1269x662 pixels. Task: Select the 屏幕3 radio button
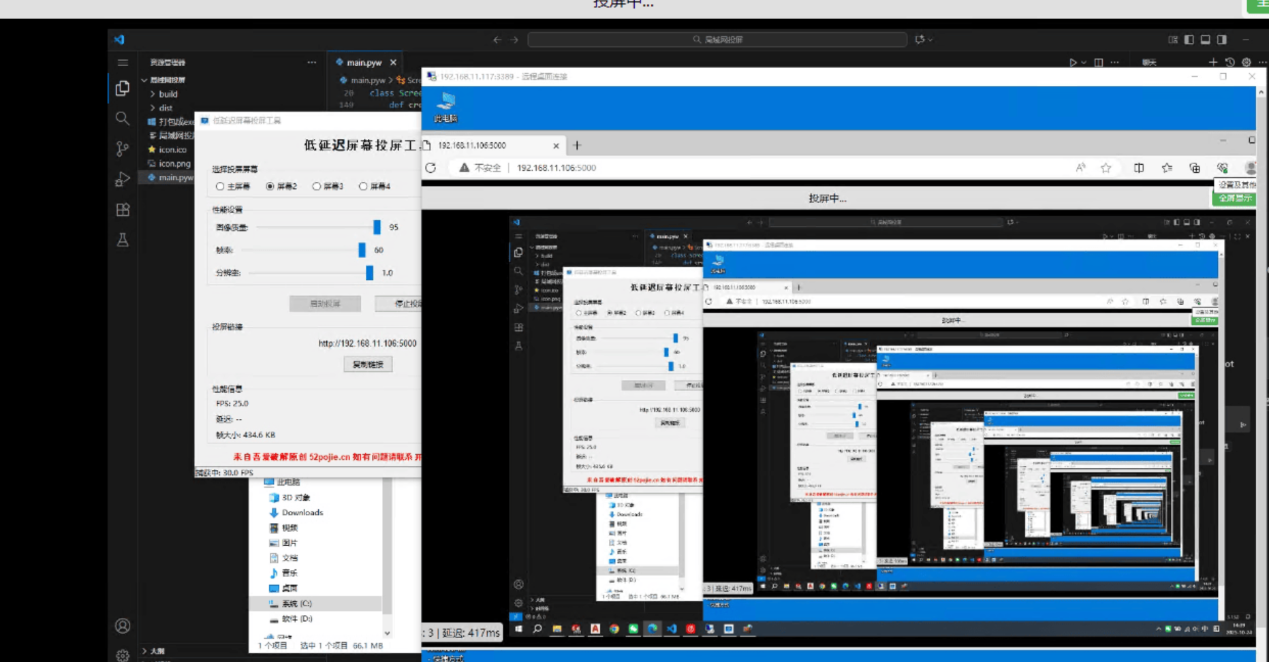point(317,186)
